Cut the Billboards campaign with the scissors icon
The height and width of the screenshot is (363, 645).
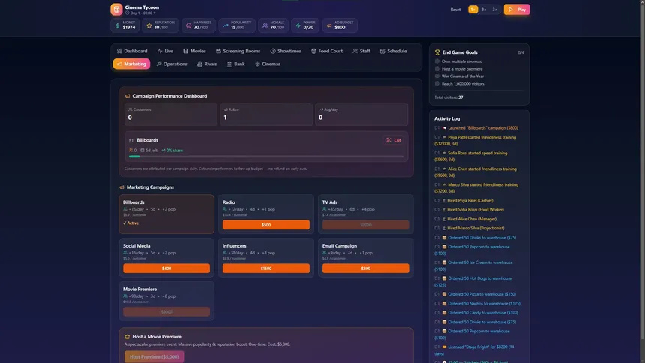[x=393, y=140]
